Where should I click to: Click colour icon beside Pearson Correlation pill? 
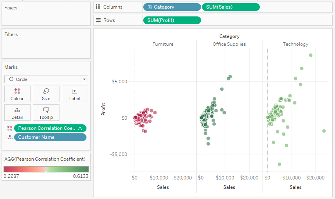(x=10, y=128)
